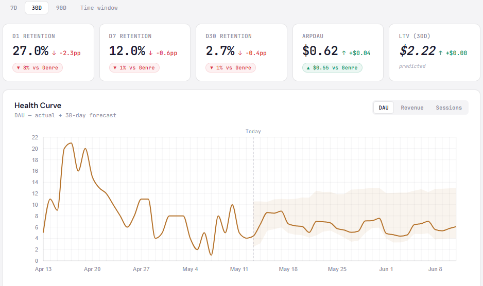Click the May 18 axis label
Viewport: 483px width, 286px height.
[288, 269]
